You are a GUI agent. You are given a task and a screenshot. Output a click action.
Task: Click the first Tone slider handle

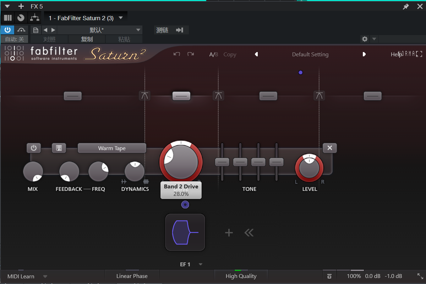click(x=222, y=162)
